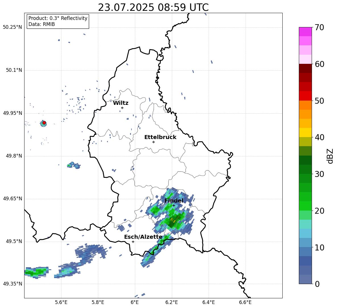This screenshot has height=308, width=337.
Task: Click the magenta top colorbar segment
Action: click(x=305, y=32)
